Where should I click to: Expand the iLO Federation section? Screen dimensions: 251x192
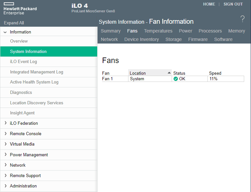click(6, 123)
